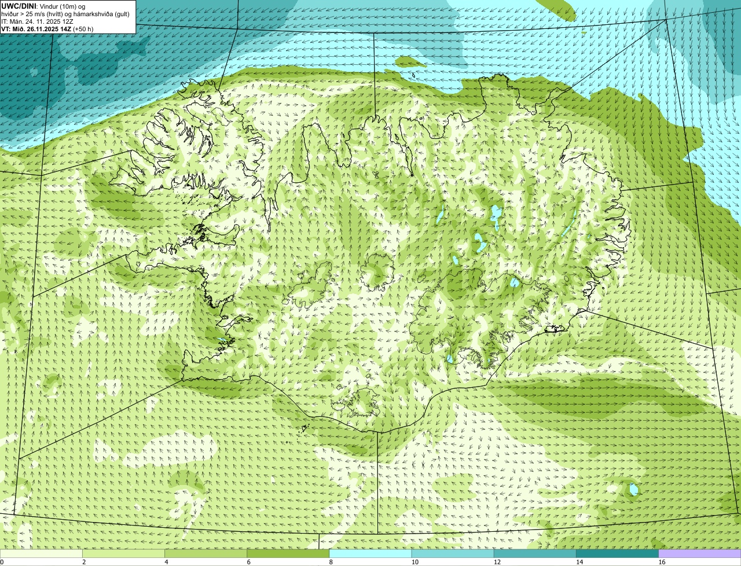
Task: Click the 12–14 m/s teal legend swatch
Action: point(535,553)
